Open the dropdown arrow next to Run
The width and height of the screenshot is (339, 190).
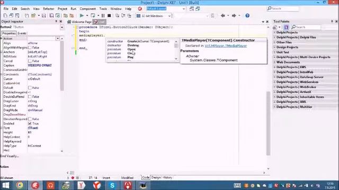tap(87, 15)
